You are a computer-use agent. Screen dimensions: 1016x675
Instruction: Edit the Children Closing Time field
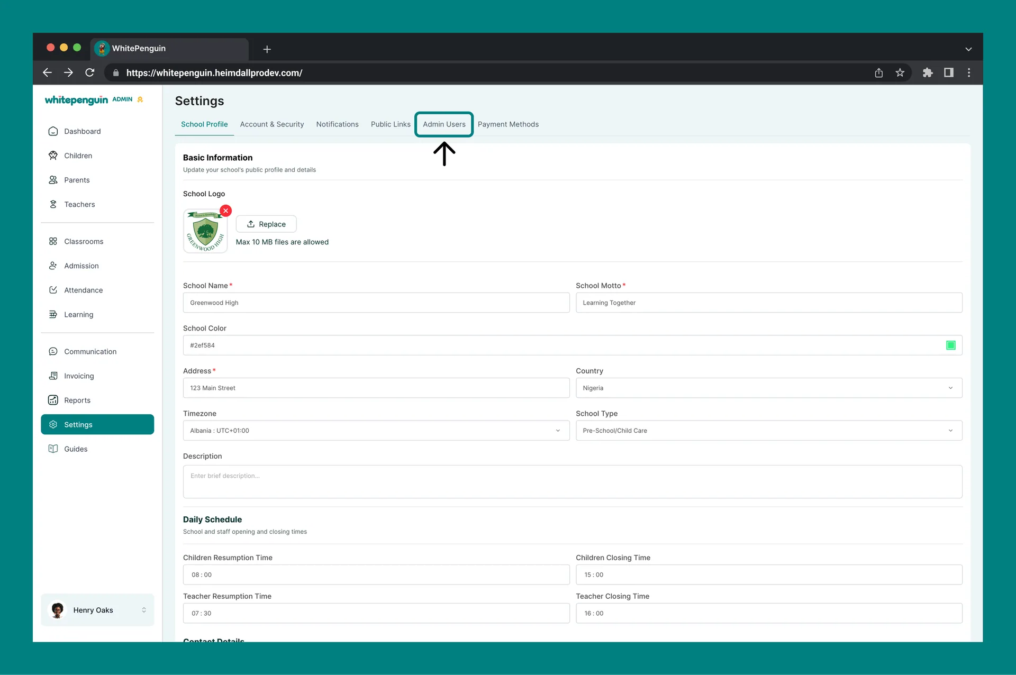tap(769, 574)
